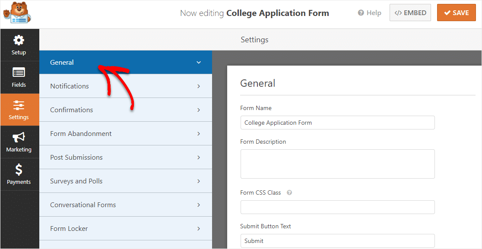The image size is (482, 249).
Task: Open the Fields list icon
Action: 19,73
